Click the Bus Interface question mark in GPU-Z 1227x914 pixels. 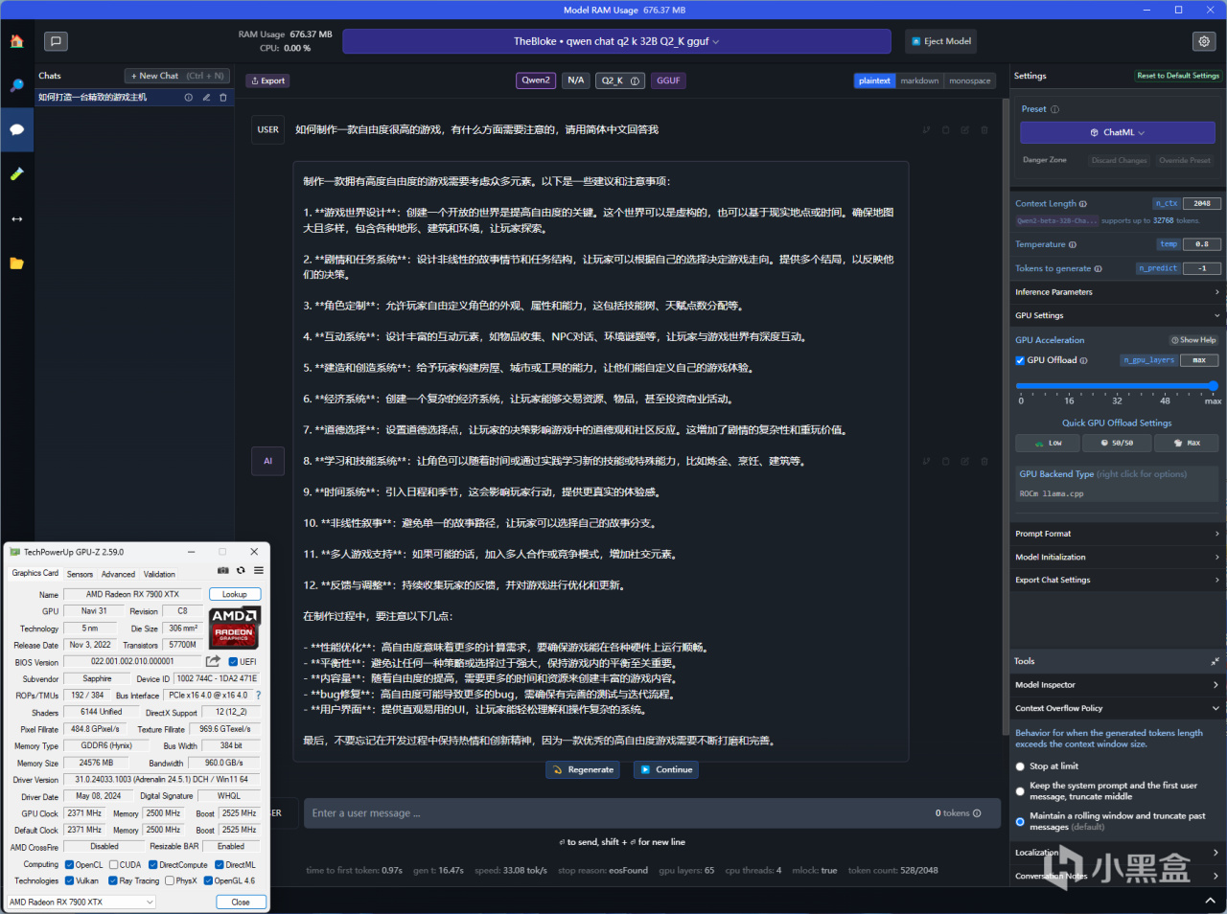[258, 696]
